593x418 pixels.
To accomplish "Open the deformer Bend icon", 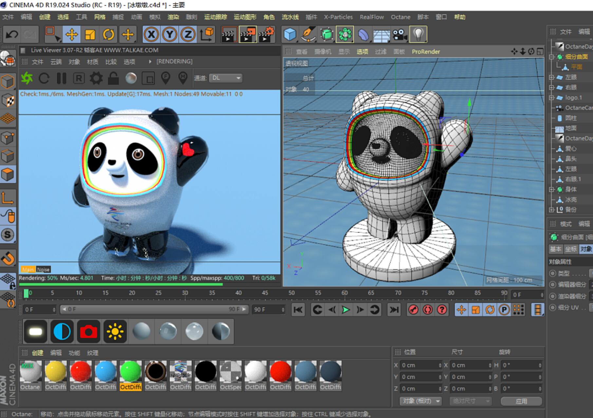I will pos(363,34).
